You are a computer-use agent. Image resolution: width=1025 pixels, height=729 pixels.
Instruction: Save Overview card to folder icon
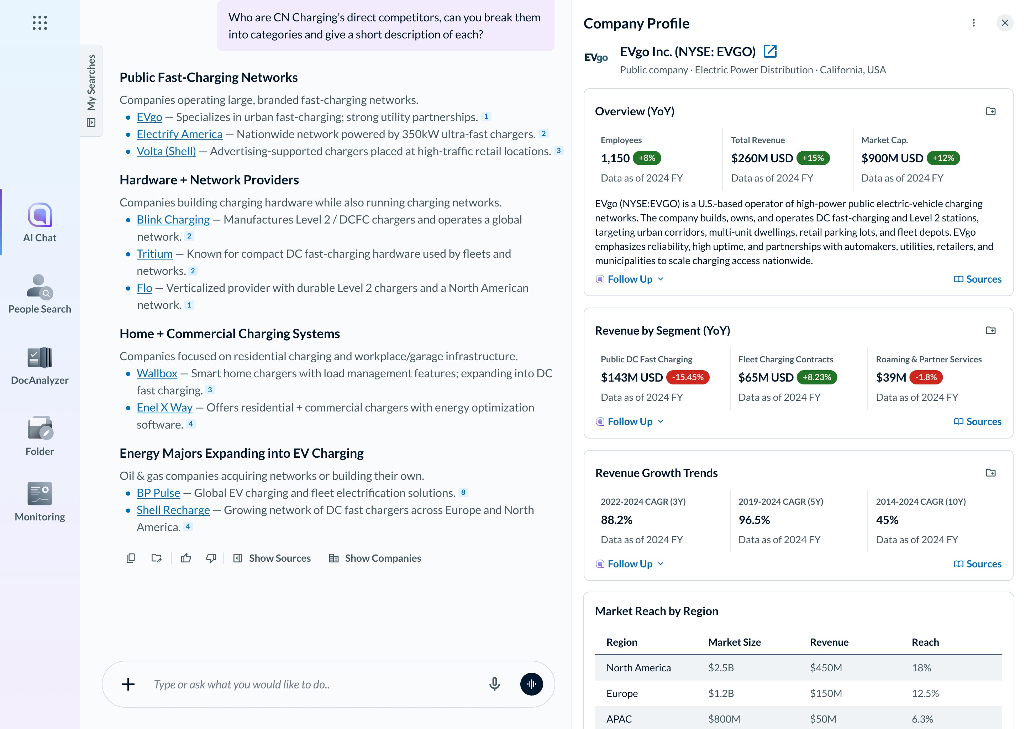pyautogui.click(x=990, y=111)
